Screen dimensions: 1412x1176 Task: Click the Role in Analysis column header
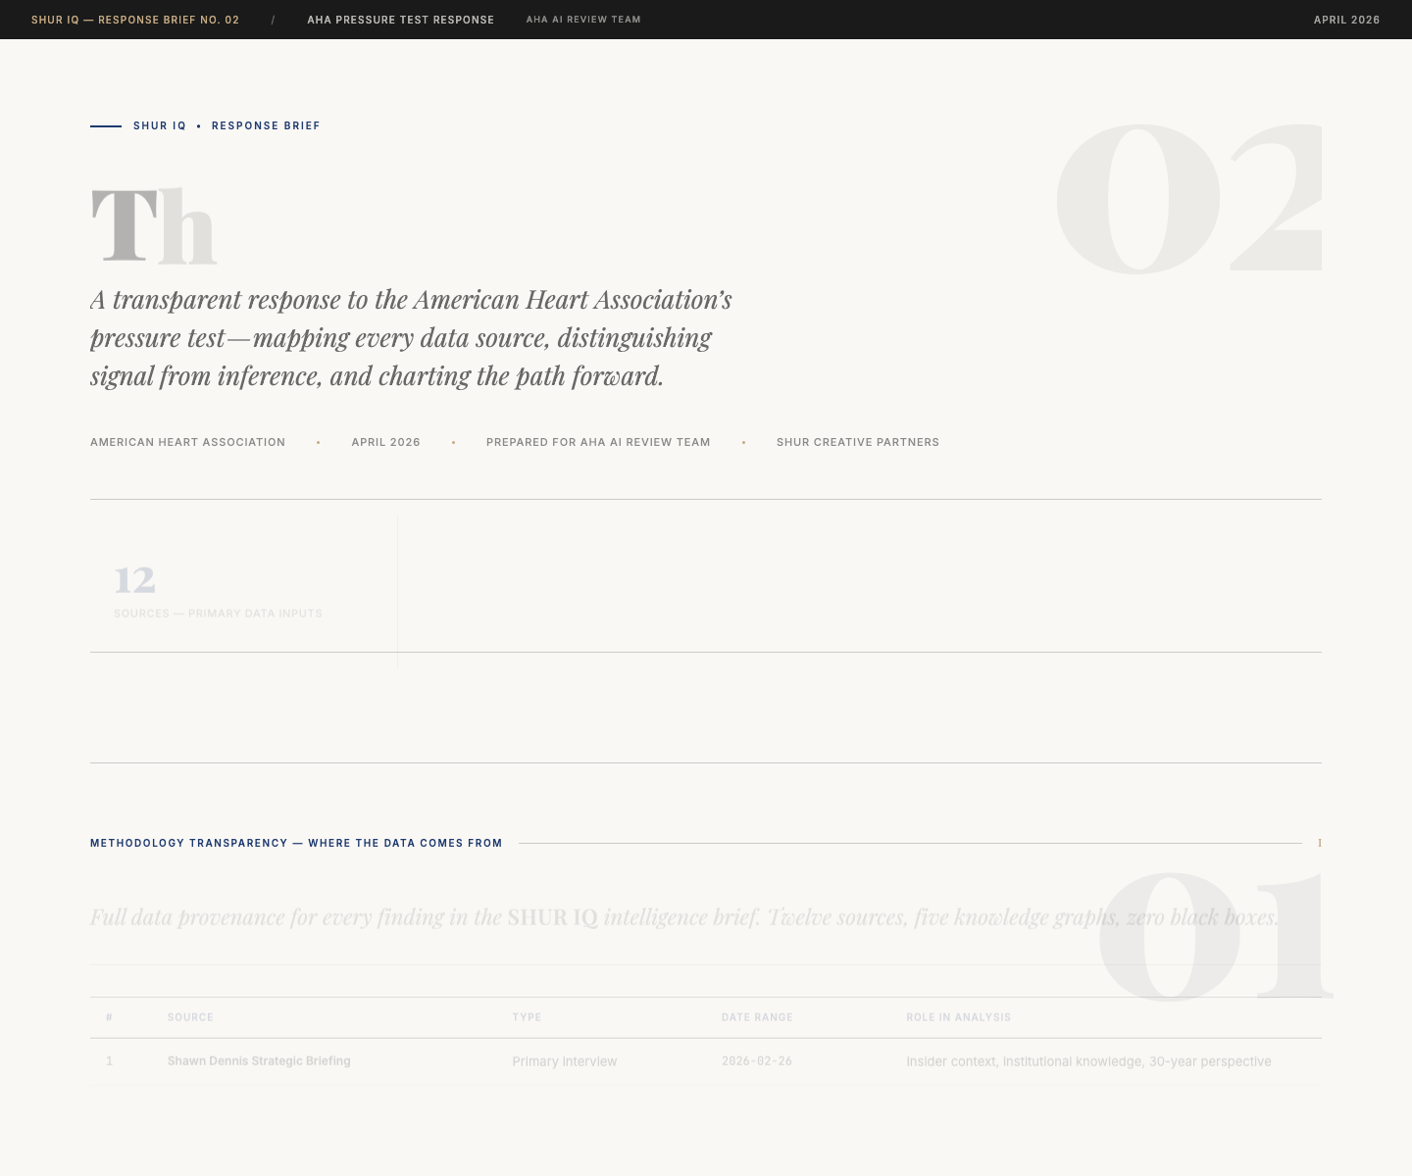pos(958,1017)
